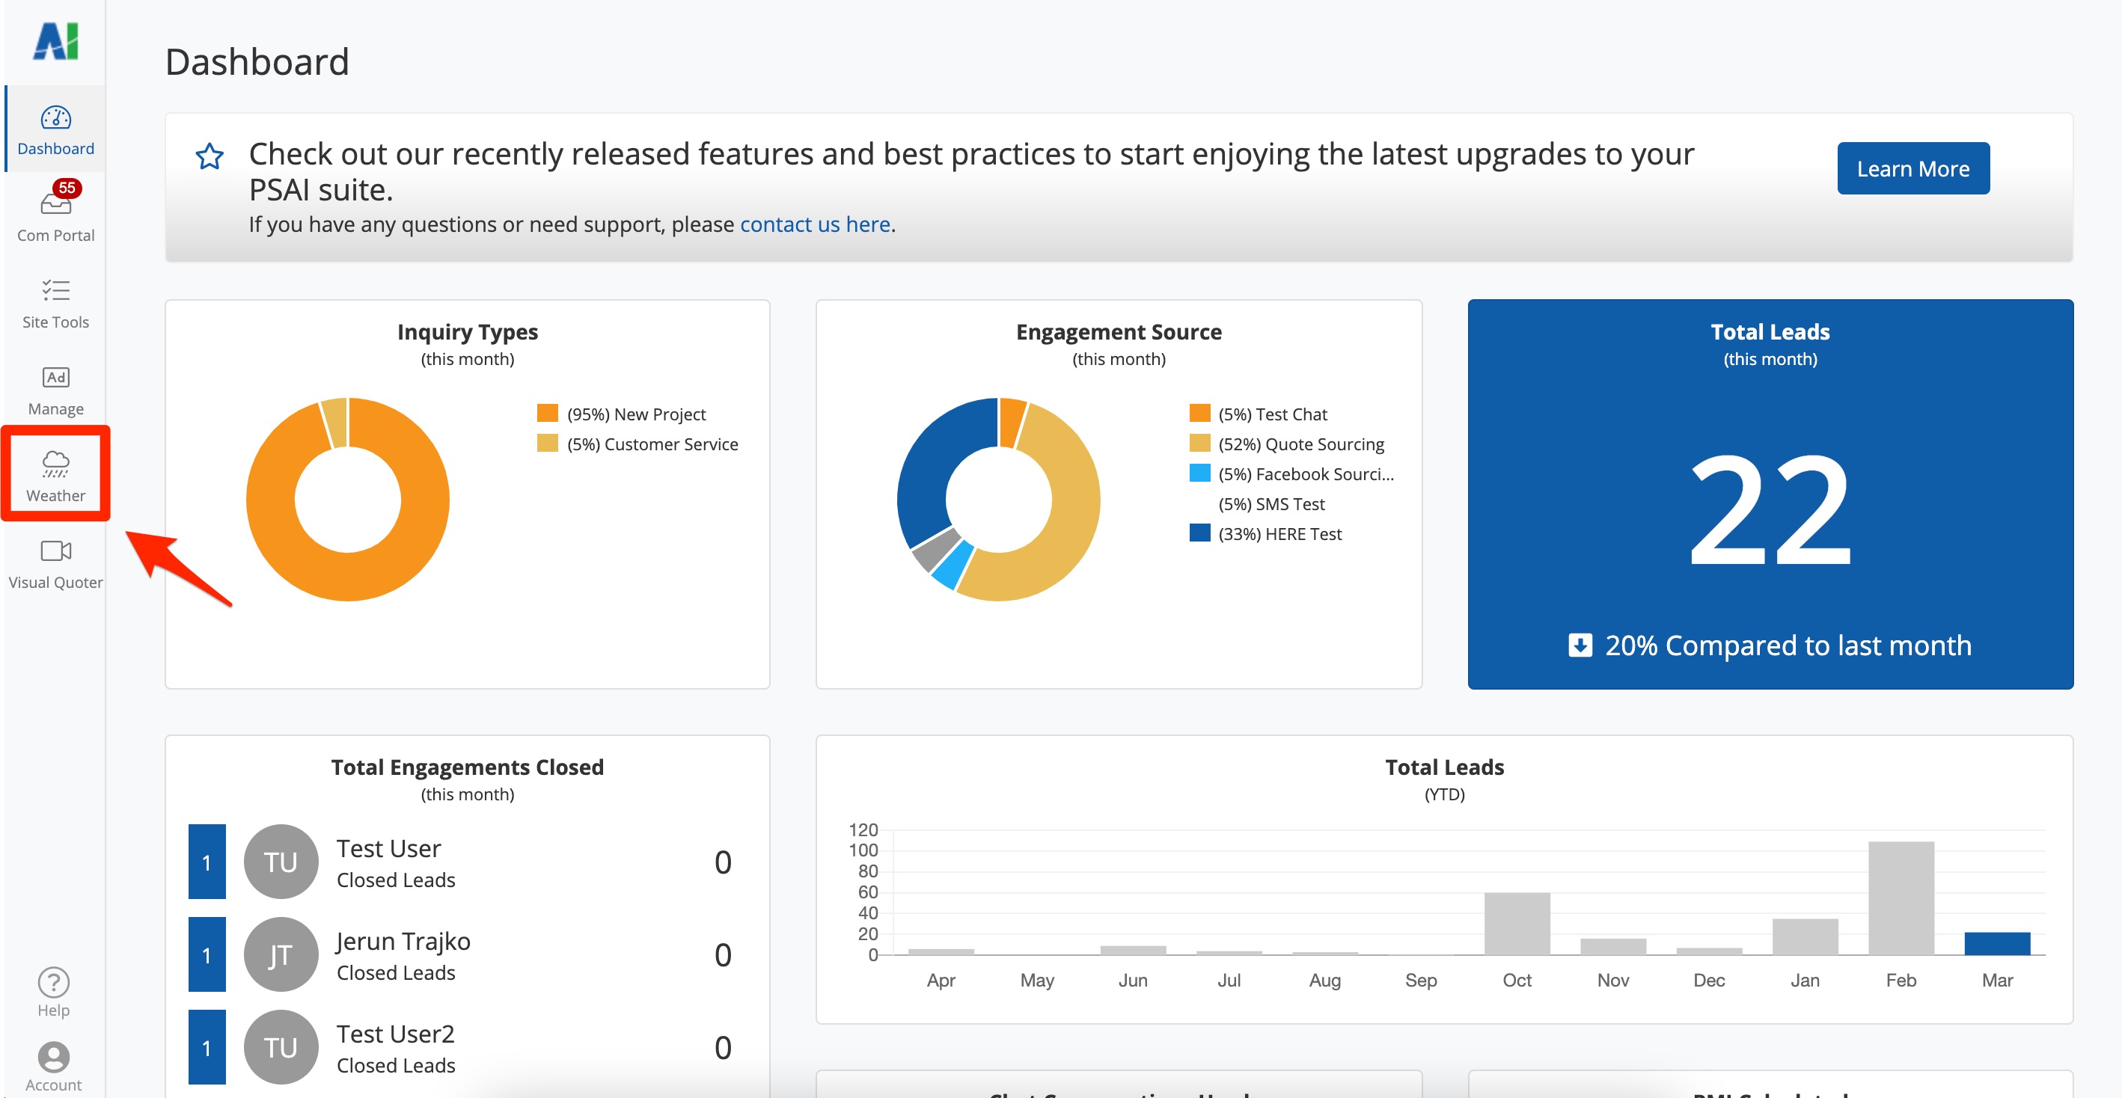The image size is (2122, 1098).
Task: Click the Mar blue bar in chart
Action: (1997, 943)
